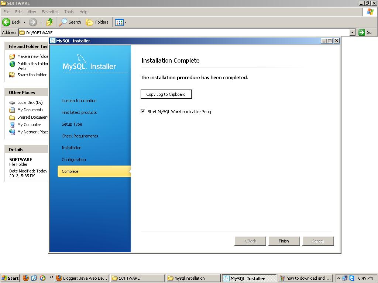Click the Views icon on the toolbar
This screenshot has height=283, width=378.
(x=118, y=22)
